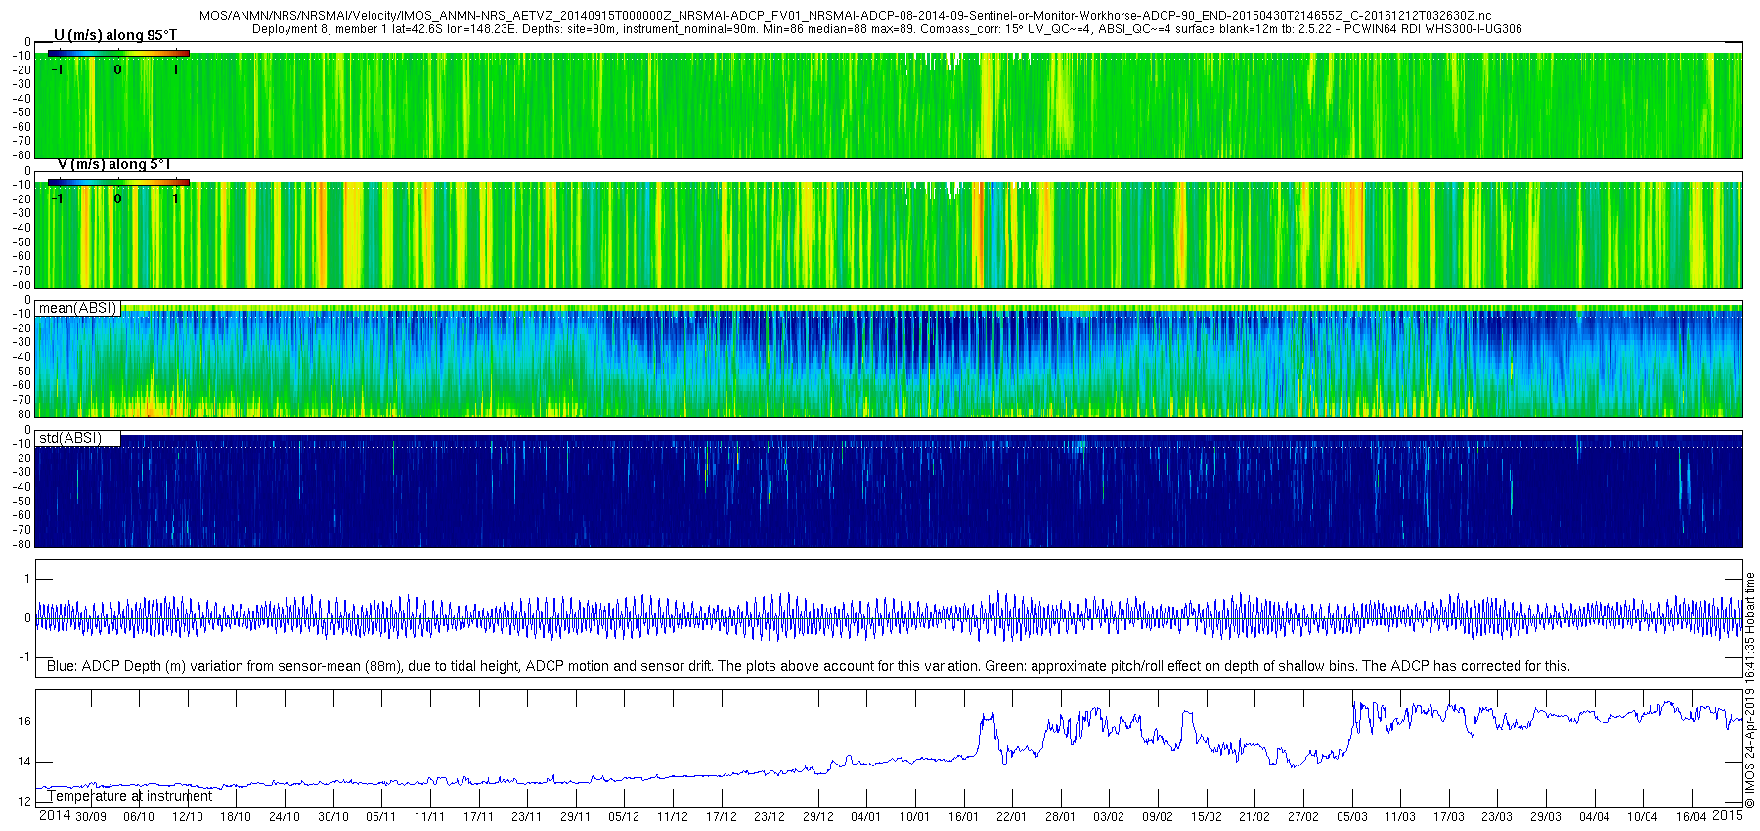Select the 'U (m/s) along 95°T' label

(x=115, y=35)
